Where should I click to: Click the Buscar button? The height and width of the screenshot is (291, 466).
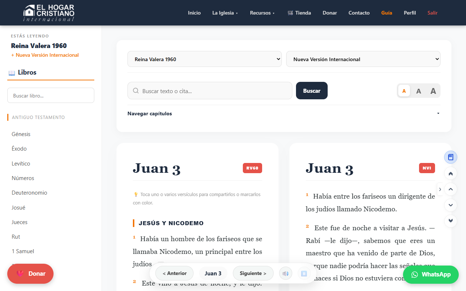pyautogui.click(x=312, y=91)
